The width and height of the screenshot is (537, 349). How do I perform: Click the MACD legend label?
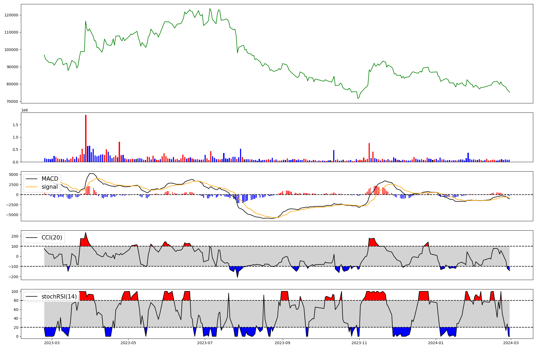50,179
